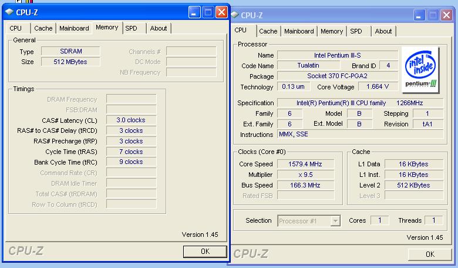Screen dimensions: 458x268
Task: Click the Package value Socket 370 FC-PGA2
Action: point(338,76)
